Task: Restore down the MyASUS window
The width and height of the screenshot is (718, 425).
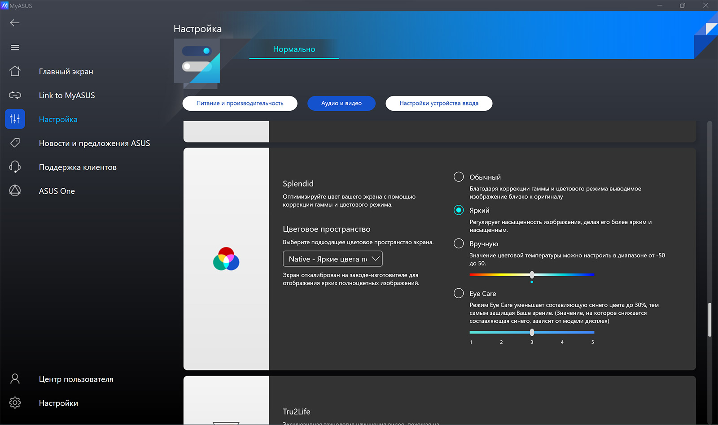Action: click(683, 5)
